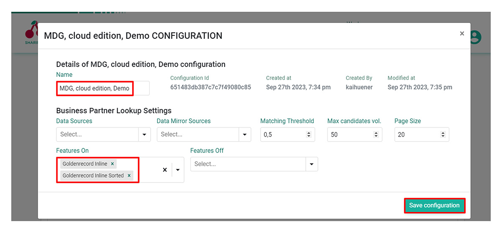Clear all Features On selections
The image size is (502, 231).
click(x=165, y=170)
